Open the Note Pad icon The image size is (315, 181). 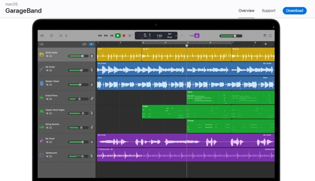point(265,36)
